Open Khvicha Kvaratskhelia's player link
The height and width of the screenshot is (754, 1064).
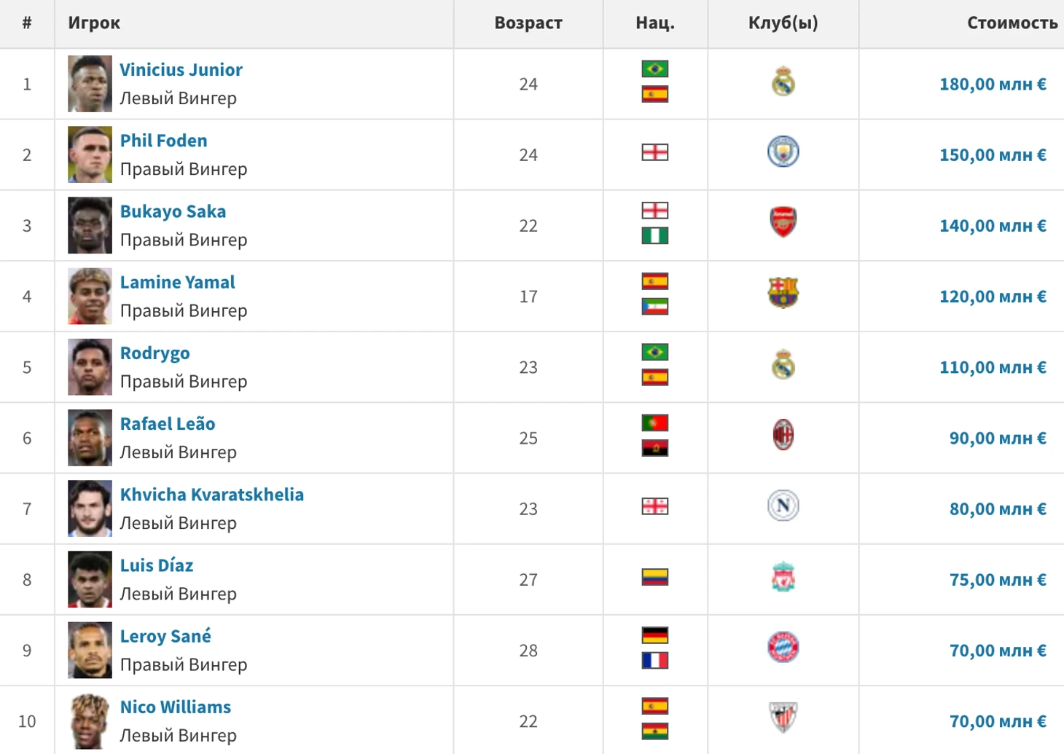tap(211, 495)
